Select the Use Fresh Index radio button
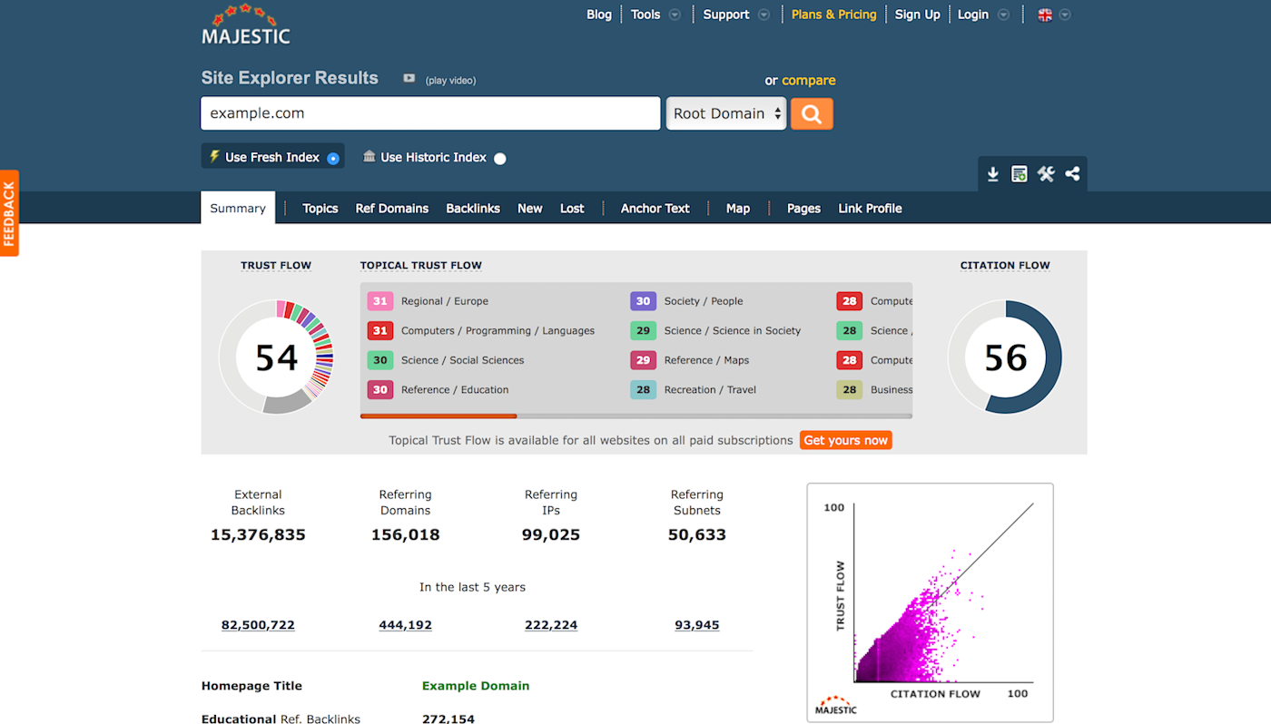The height and width of the screenshot is (724, 1271). [333, 158]
